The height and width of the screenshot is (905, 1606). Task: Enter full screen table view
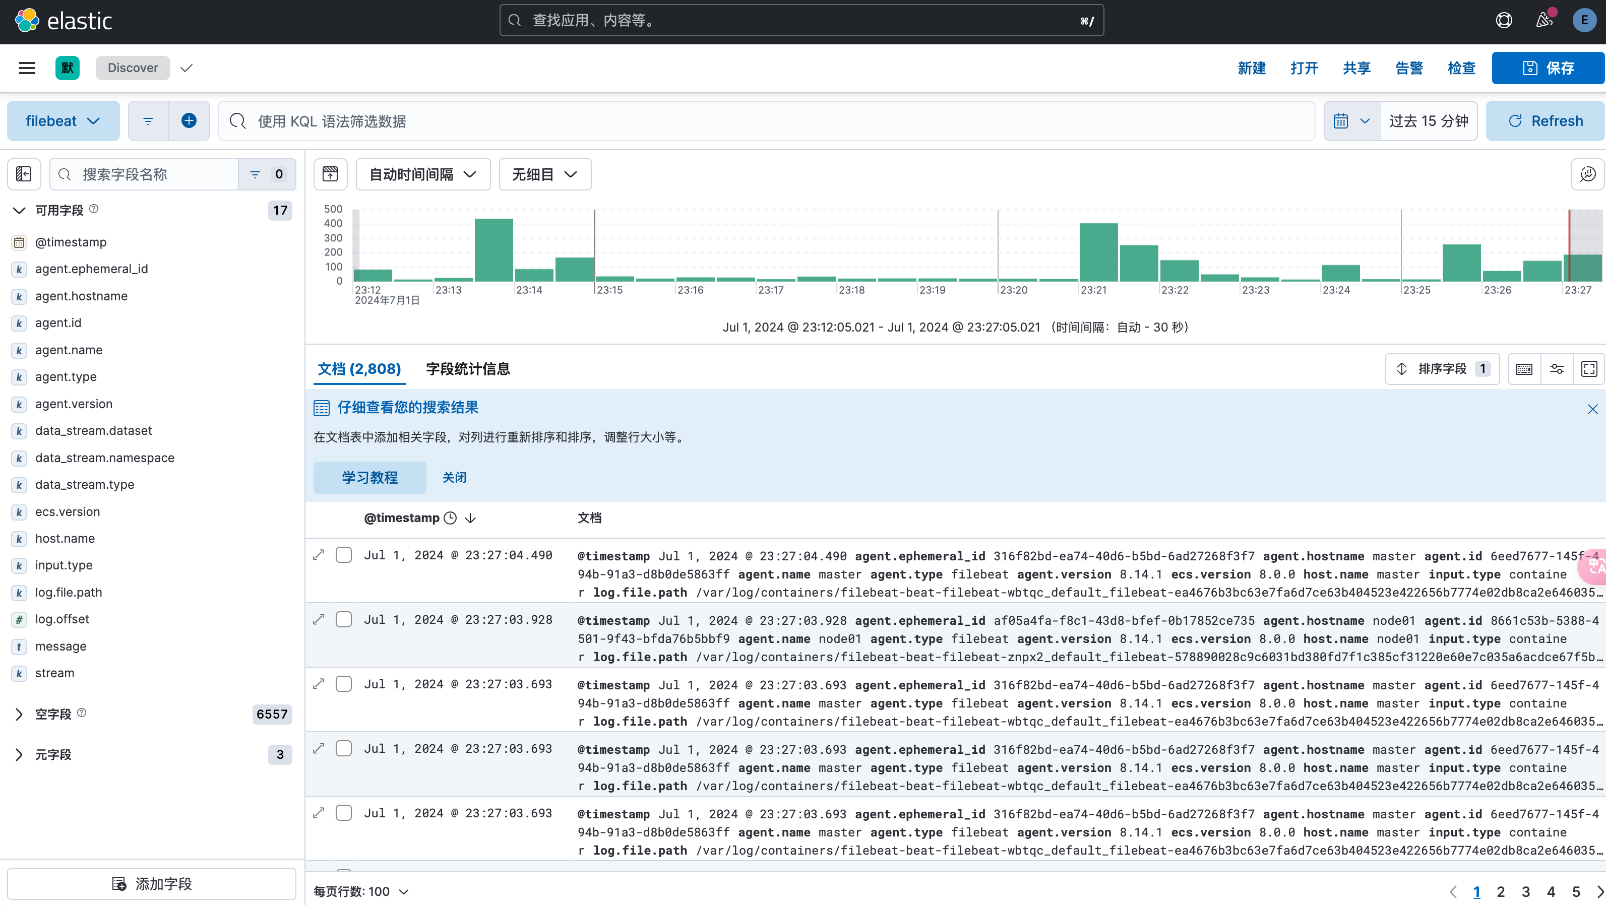[x=1589, y=369]
